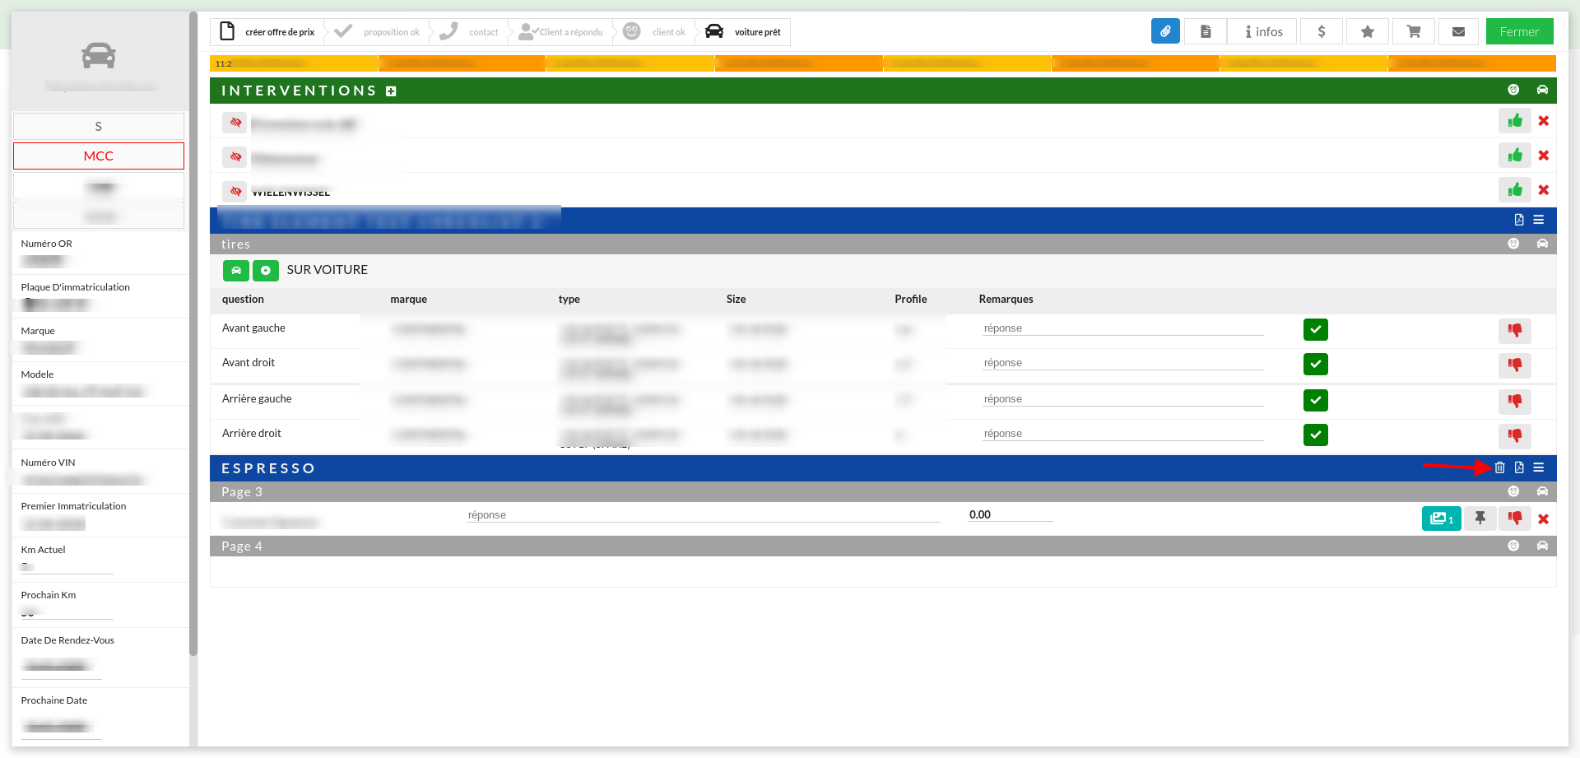Open PDF icon in ESPRESSO header
The height and width of the screenshot is (758, 1580).
click(1519, 467)
